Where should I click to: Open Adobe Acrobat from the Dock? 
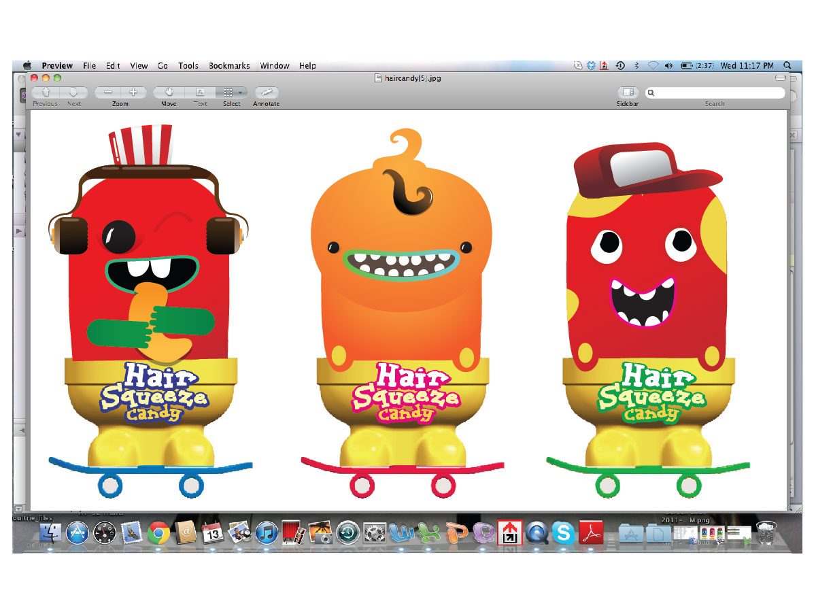591,533
